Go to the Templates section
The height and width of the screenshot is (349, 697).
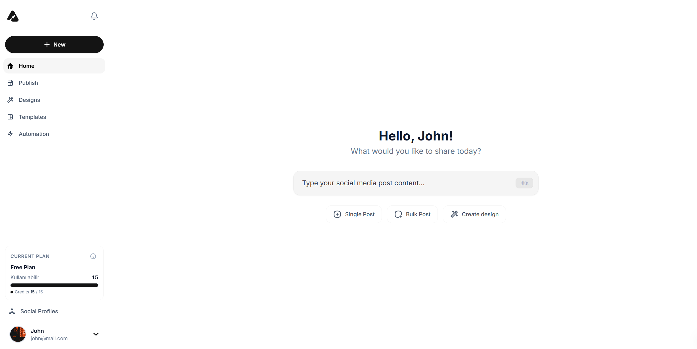point(54,117)
